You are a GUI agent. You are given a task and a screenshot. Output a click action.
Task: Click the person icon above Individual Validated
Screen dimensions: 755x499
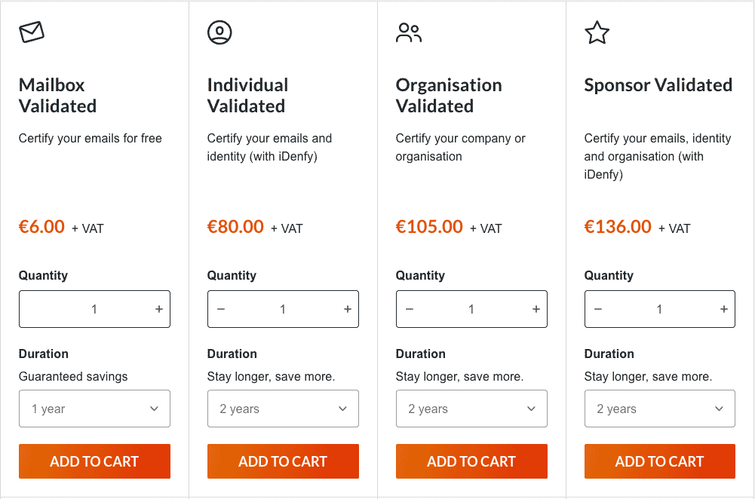pyautogui.click(x=219, y=32)
